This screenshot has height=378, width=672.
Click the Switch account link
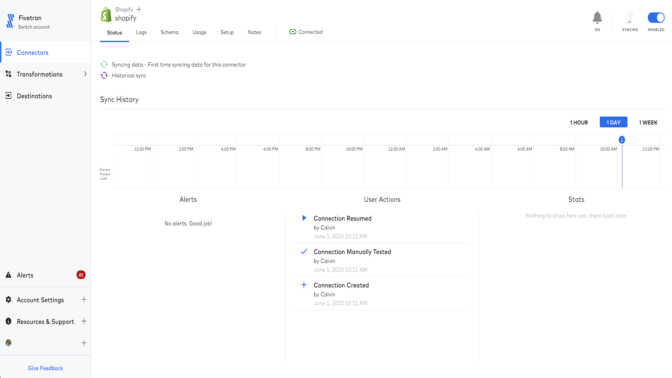click(34, 27)
